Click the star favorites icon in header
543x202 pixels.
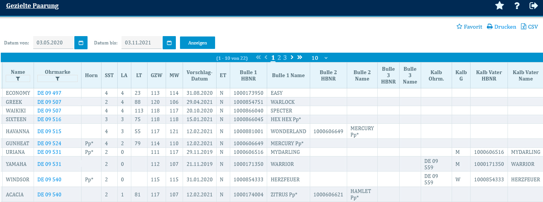(x=500, y=6)
